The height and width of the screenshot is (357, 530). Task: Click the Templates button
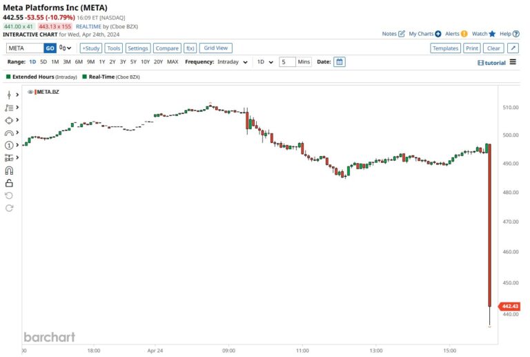pos(445,48)
